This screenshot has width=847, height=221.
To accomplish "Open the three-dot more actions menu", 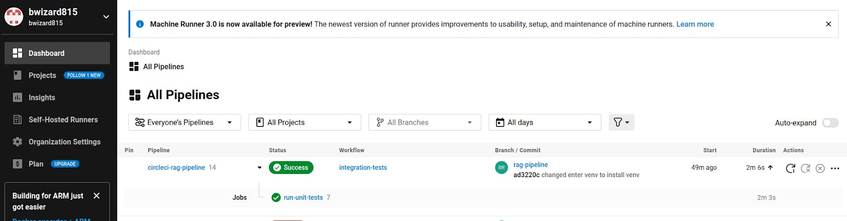I will pos(835,168).
